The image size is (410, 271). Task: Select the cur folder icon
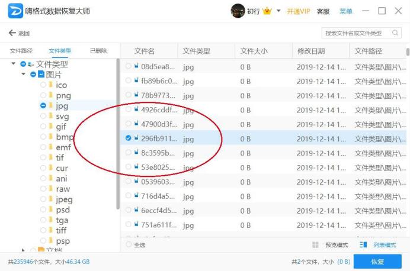pos(51,168)
